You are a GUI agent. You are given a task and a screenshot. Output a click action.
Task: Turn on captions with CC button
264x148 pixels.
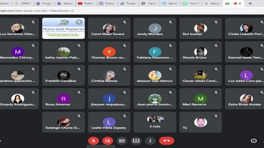coord(122,141)
